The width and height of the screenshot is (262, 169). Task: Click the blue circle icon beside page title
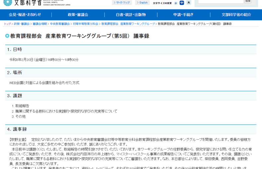(x=7, y=36)
